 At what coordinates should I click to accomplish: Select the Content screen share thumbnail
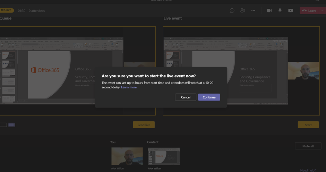pyautogui.click(x=164, y=156)
